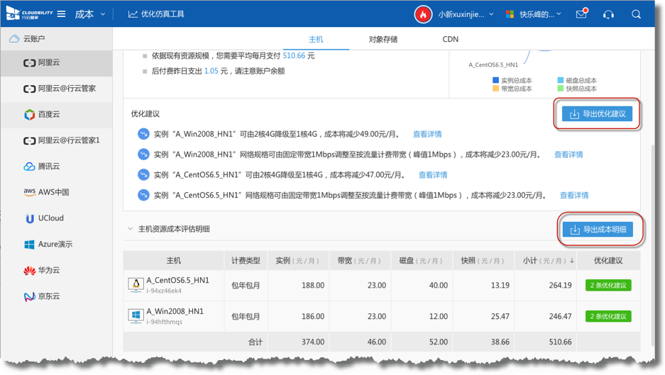This screenshot has width=665, height=375.
Task: Open the headset customer support icon
Action: (608, 14)
